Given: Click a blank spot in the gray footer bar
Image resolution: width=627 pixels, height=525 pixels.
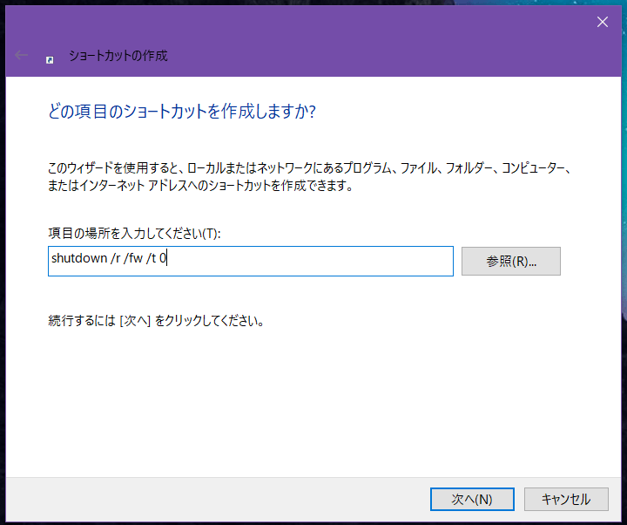Looking at the screenshot, I should pyautogui.click(x=216, y=499).
